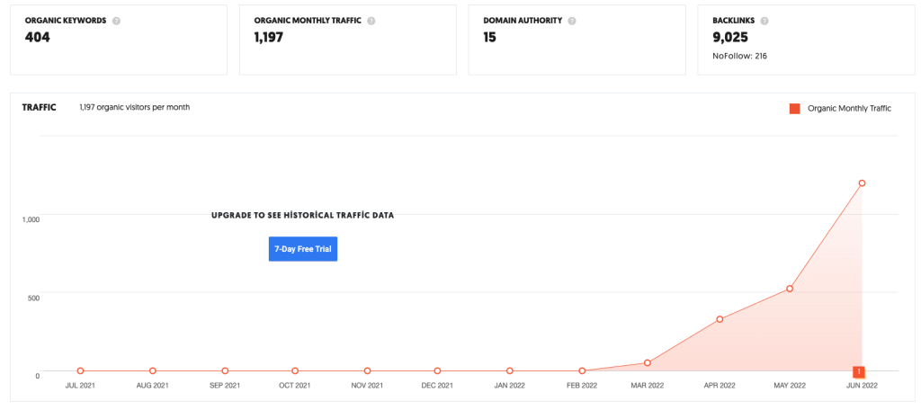Select the May 2022 data point
921x410 pixels.
[790, 289]
